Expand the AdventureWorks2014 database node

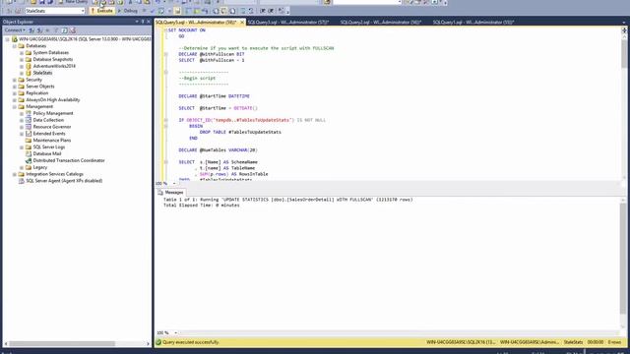(22, 66)
